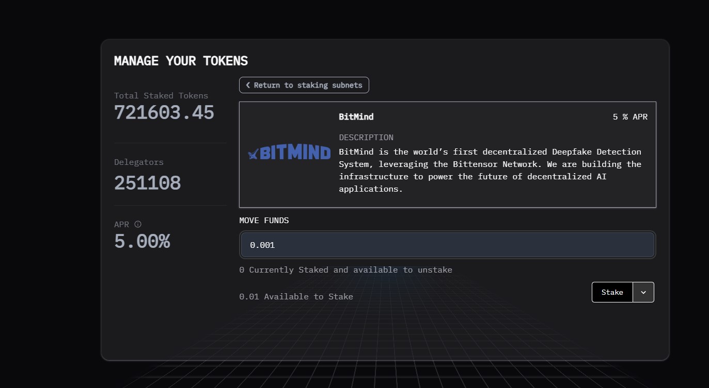Click the Delegators label in sidebar
Viewport: 709px width, 388px height.
coord(138,162)
